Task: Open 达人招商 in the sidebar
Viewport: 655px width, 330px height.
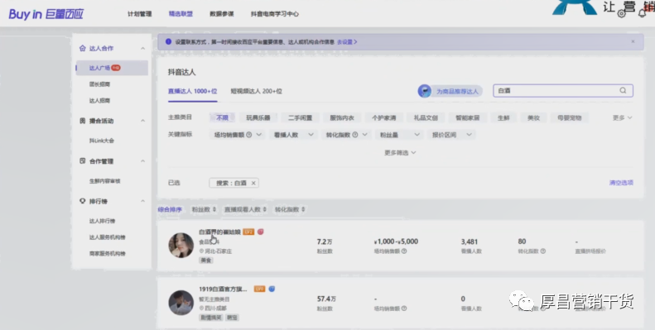Action: click(x=99, y=101)
